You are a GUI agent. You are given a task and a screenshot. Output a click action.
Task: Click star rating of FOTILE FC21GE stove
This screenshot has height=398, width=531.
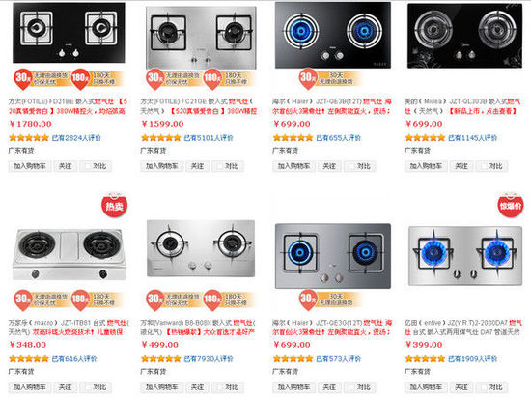click(x=161, y=138)
